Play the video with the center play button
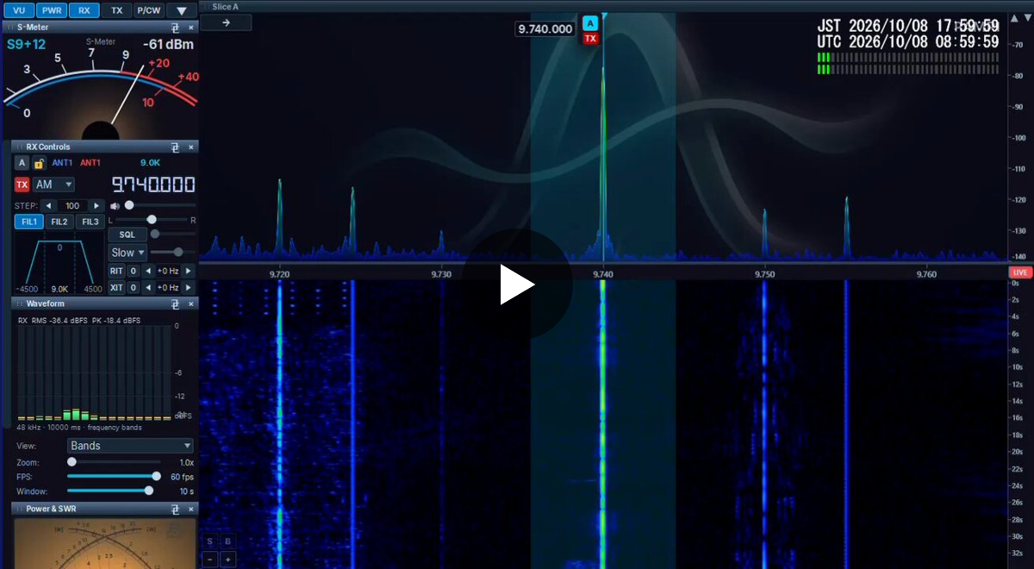1034x569 pixels. pyautogui.click(x=517, y=284)
